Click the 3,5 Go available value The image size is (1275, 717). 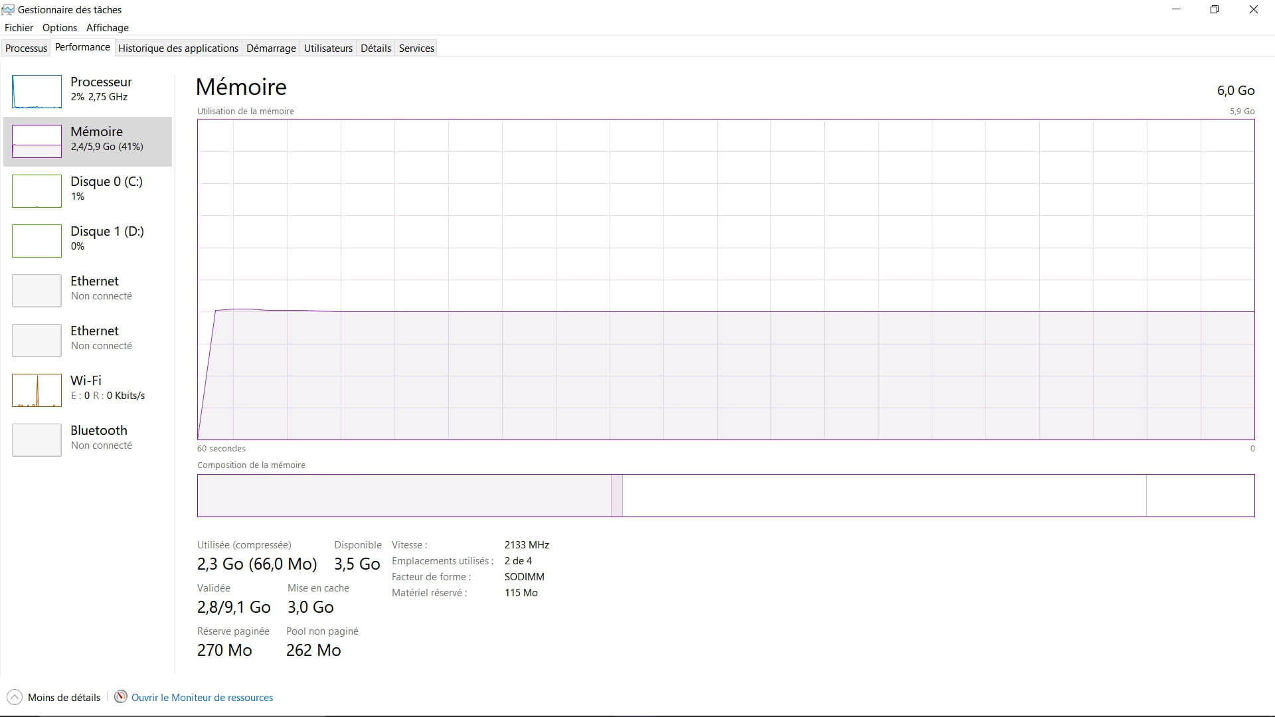click(x=357, y=564)
